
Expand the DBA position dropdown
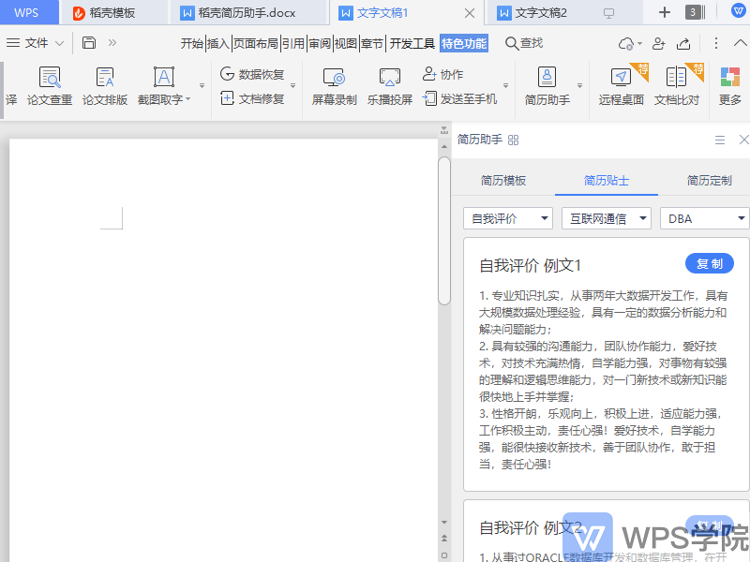click(x=705, y=218)
